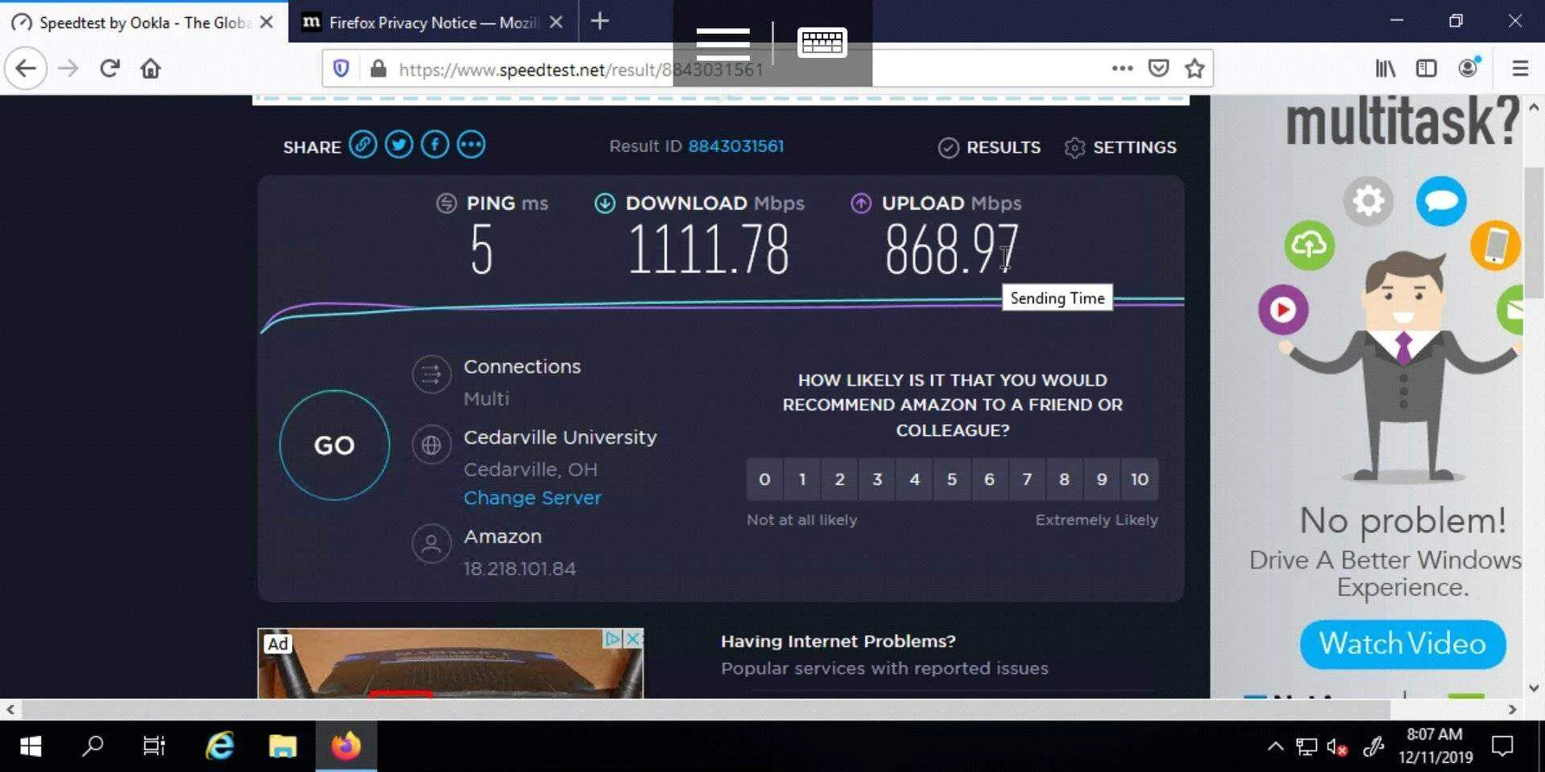
Task: Start new test with GO button
Action: [335, 445]
